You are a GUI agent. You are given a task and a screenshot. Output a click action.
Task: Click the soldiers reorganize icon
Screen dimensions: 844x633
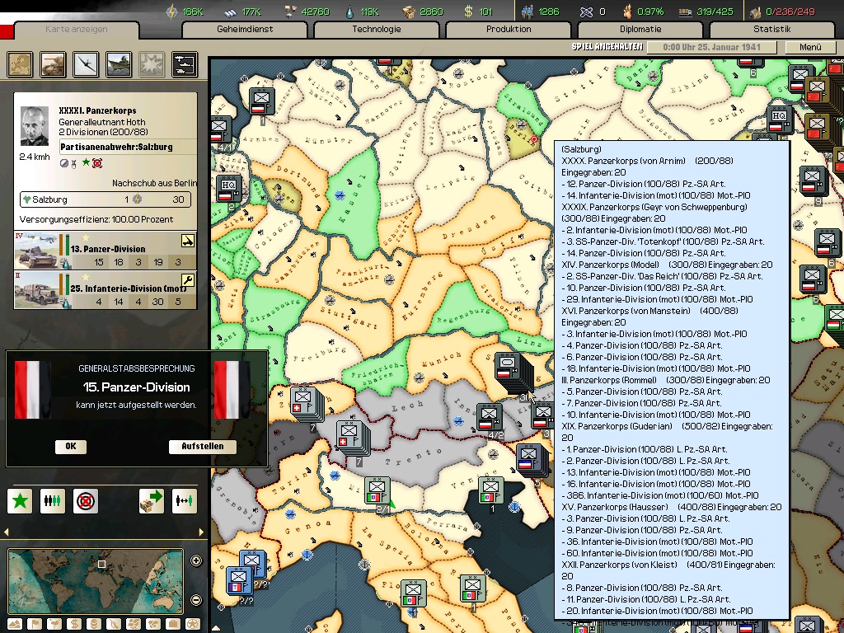[53, 500]
